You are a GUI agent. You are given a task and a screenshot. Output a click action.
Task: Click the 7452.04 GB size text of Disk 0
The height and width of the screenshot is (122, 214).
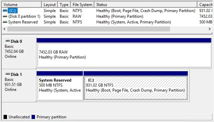(14, 51)
